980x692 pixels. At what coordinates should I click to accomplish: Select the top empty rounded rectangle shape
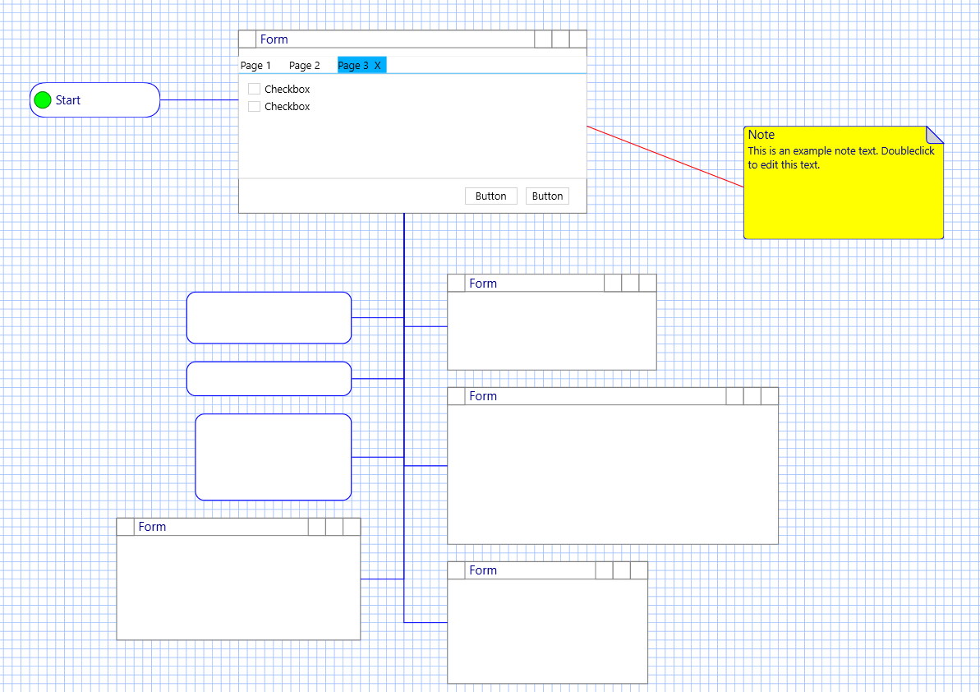(x=269, y=317)
